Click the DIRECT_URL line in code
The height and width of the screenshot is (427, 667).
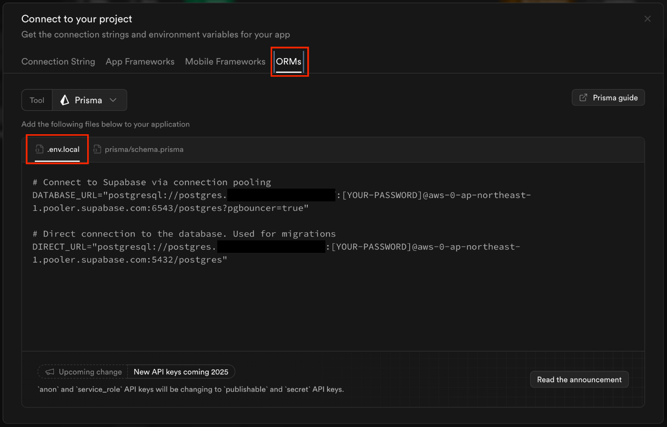(x=276, y=247)
